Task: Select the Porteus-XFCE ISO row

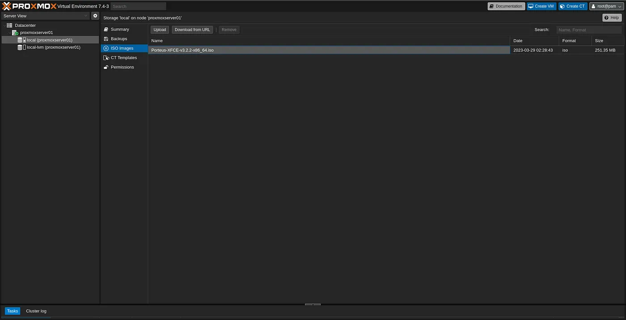Action: [x=329, y=50]
